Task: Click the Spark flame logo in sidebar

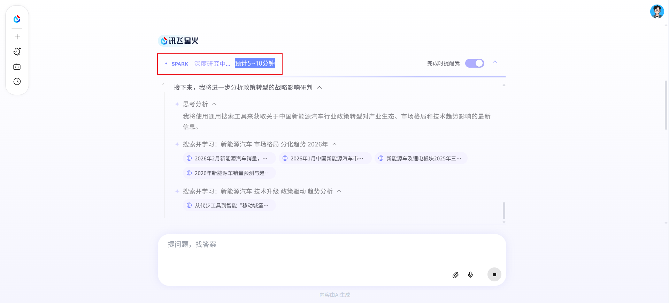Action: [17, 19]
